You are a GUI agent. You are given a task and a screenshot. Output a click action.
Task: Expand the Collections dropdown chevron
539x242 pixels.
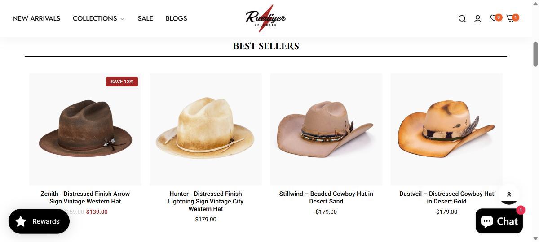tap(122, 19)
